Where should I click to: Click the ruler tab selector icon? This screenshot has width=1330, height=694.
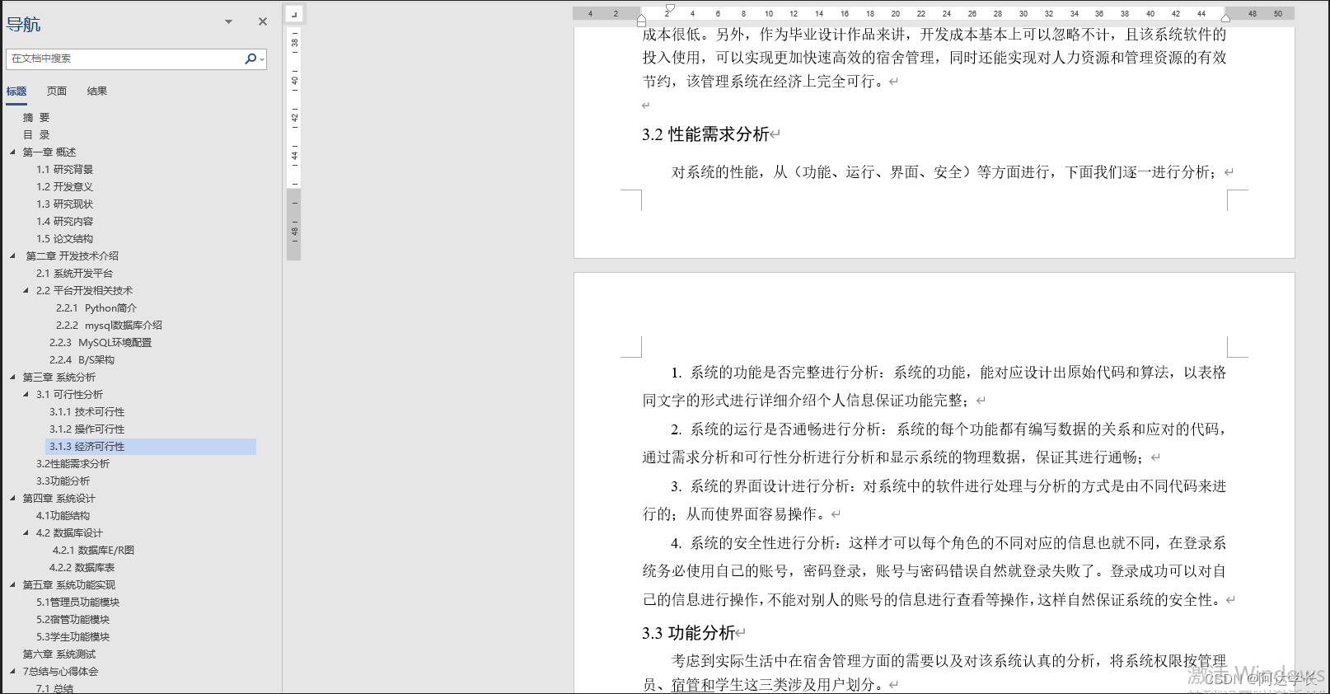(x=295, y=14)
